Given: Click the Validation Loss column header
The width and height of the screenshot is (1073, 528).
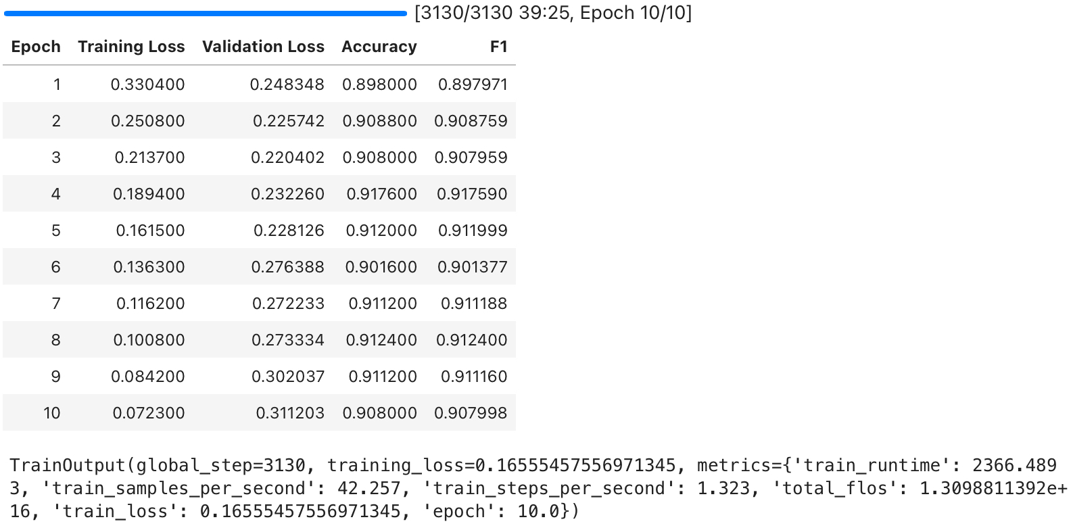Looking at the screenshot, I should [263, 47].
